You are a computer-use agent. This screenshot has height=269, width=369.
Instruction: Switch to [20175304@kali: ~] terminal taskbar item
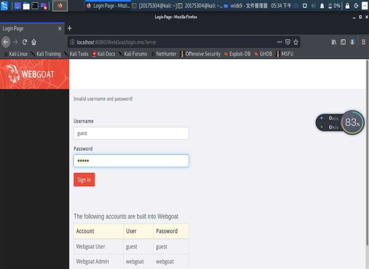click(x=154, y=6)
